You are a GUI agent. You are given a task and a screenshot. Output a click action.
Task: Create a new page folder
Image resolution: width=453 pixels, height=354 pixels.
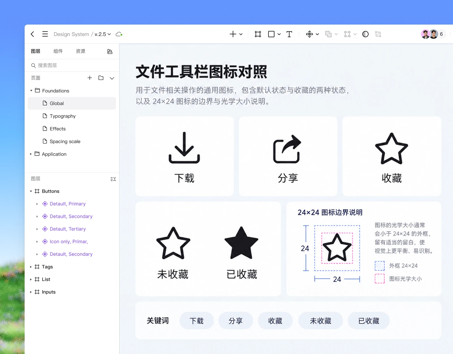(101, 78)
